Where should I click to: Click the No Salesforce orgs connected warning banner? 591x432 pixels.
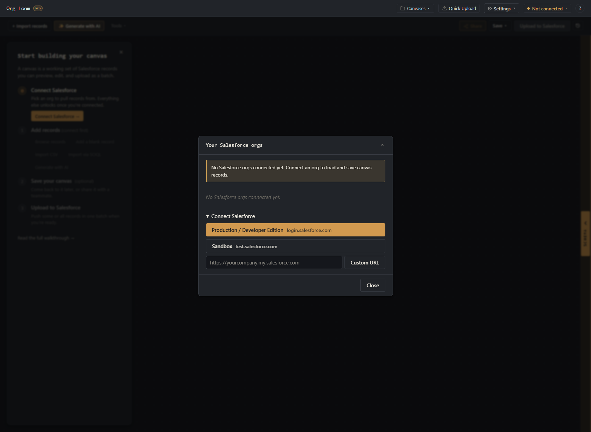tap(295, 171)
